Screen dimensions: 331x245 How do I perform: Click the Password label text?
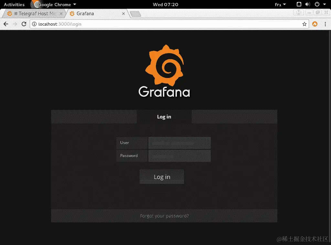coord(129,156)
